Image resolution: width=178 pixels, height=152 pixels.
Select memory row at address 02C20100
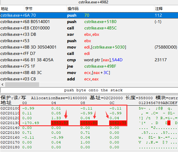89,108
